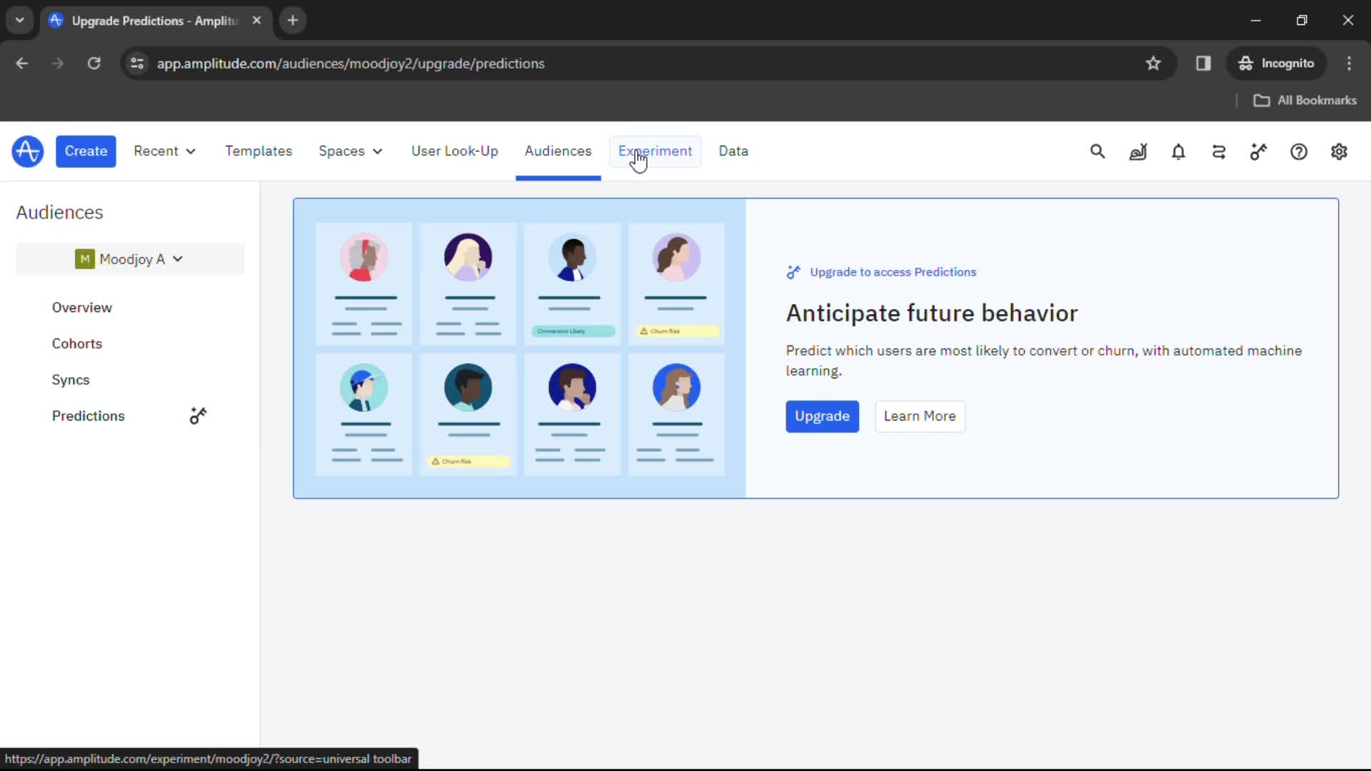This screenshot has height=771, width=1371.
Task: Bookmark this page with the star icon
Action: 1153,64
